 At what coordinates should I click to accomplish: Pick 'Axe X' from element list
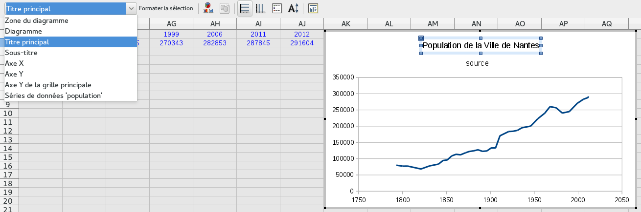[14, 63]
